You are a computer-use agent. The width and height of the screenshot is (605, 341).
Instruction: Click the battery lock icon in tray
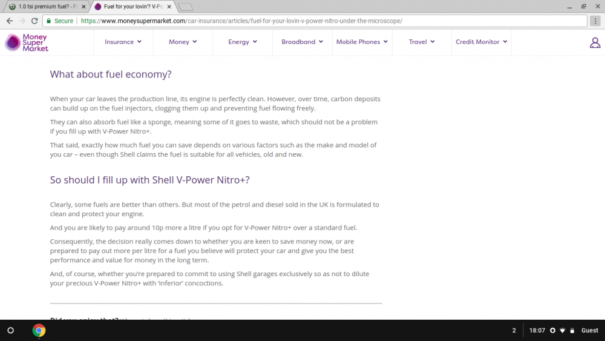click(x=572, y=331)
